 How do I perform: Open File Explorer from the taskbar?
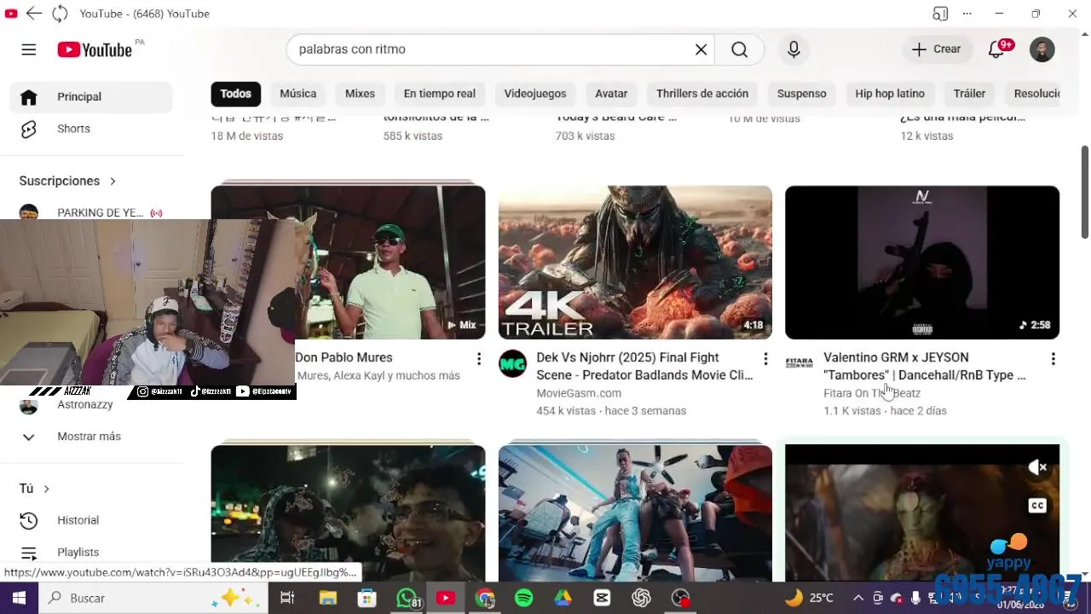tap(327, 599)
